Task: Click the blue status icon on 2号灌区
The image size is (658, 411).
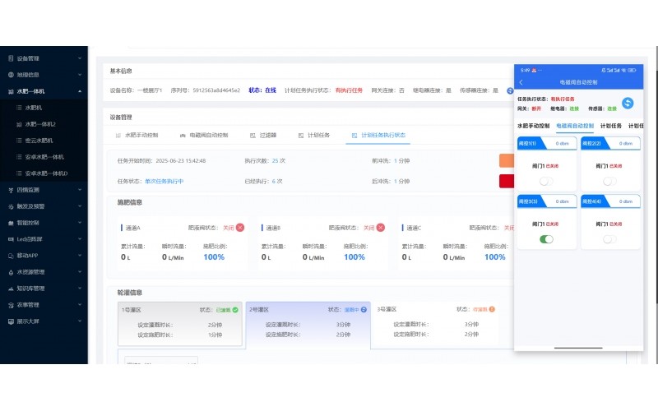Action: (x=364, y=310)
